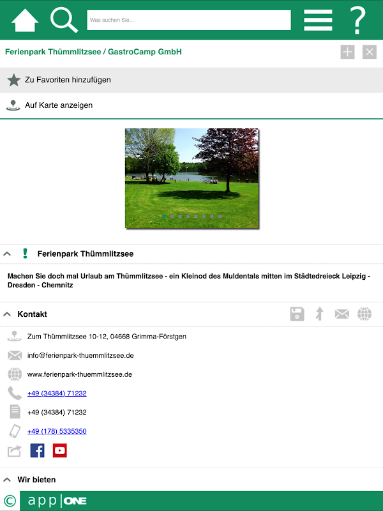The width and height of the screenshot is (383, 511).
Task: Click the upward arrow route icon in Kontakt header
Action: (320, 314)
